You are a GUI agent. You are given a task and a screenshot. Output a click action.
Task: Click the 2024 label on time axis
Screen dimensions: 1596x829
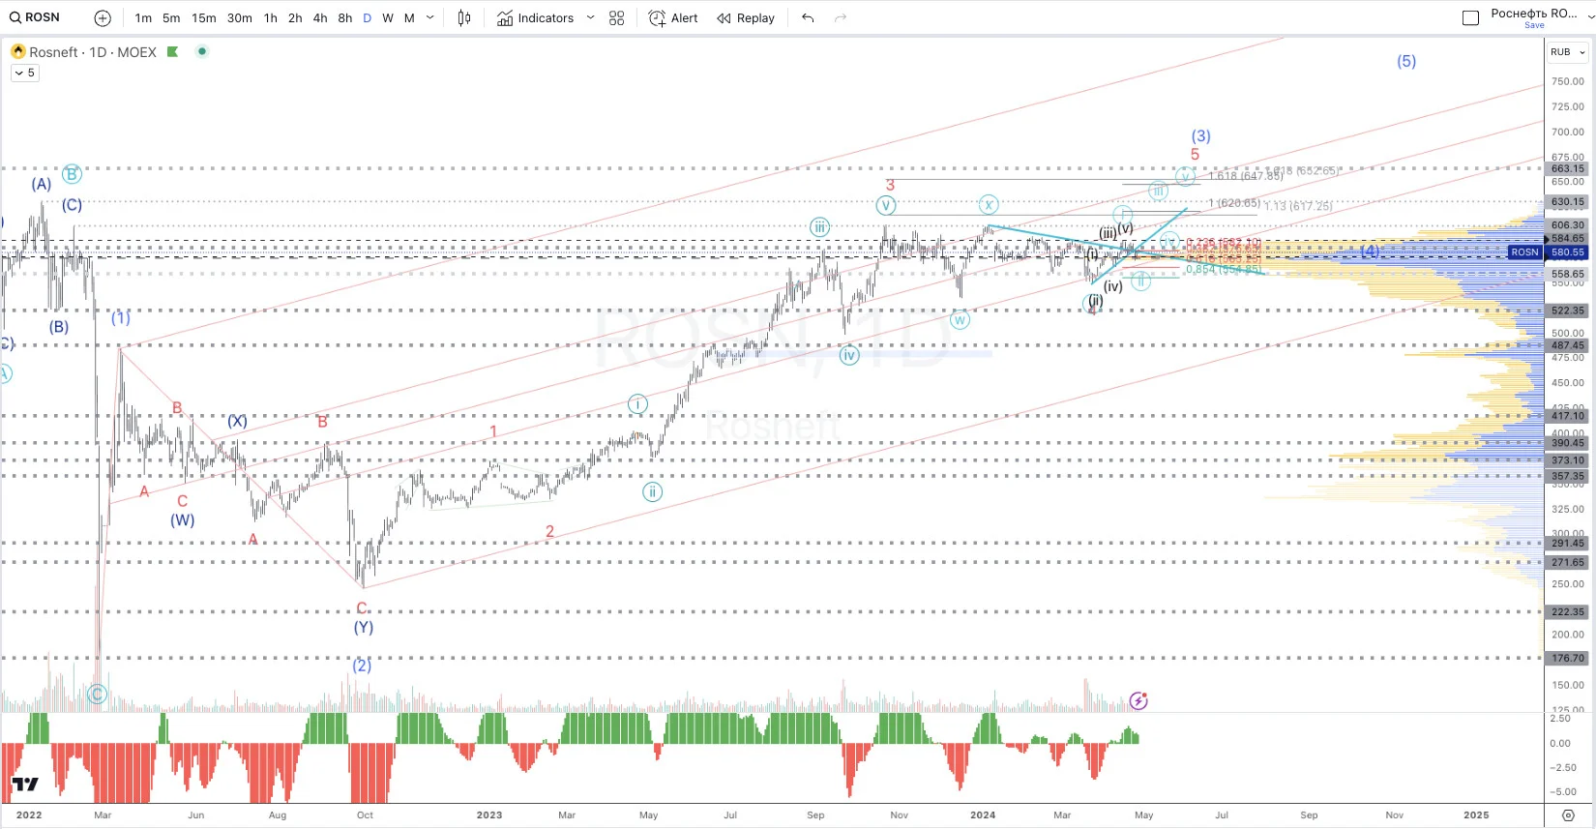(983, 814)
